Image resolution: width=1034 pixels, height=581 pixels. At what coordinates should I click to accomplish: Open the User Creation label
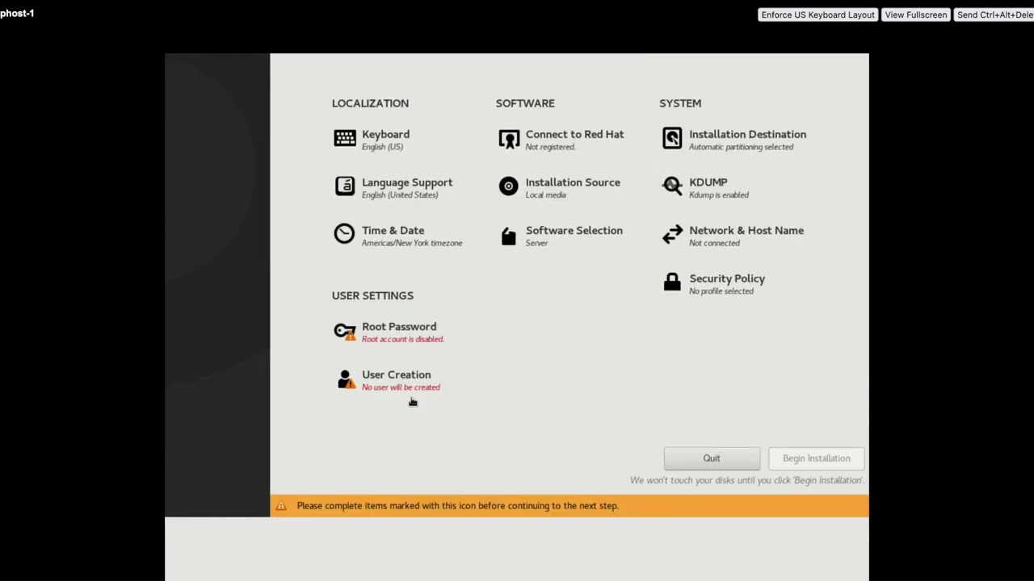coord(397,374)
